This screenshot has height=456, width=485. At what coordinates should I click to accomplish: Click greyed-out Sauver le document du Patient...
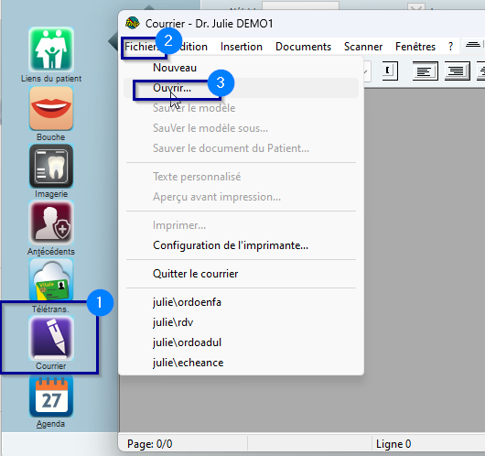(x=241, y=148)
